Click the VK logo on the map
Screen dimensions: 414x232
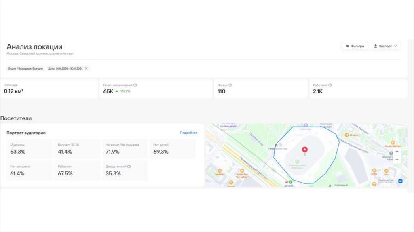400,181
